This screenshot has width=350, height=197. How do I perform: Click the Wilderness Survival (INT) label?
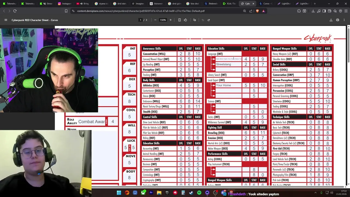coord(219,122)
